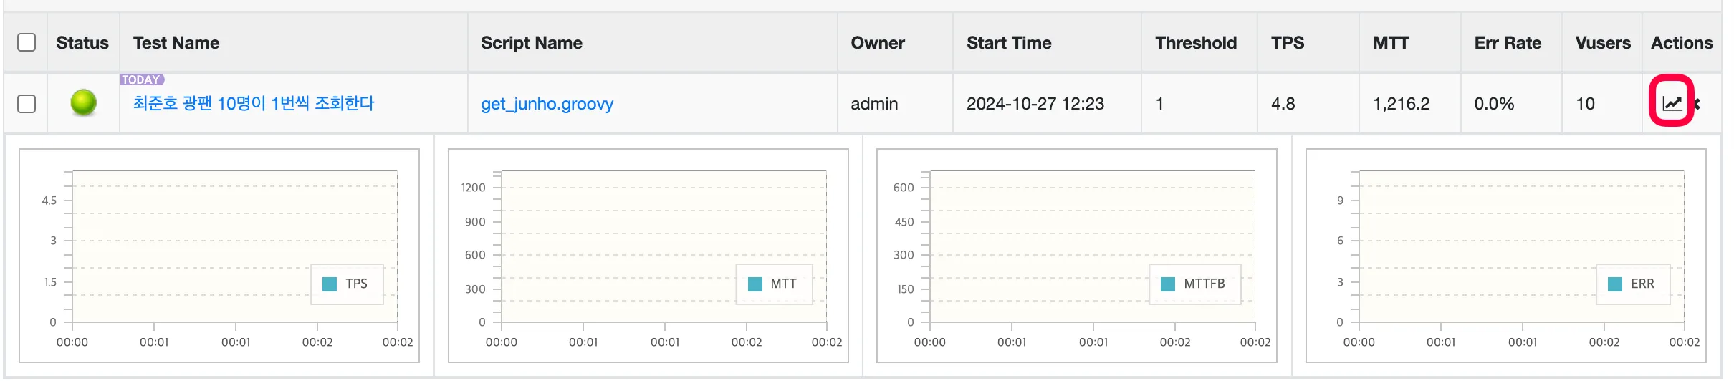The image size is (1734, 381).
Task: Click the Owner column header
Action: [878, 43]
